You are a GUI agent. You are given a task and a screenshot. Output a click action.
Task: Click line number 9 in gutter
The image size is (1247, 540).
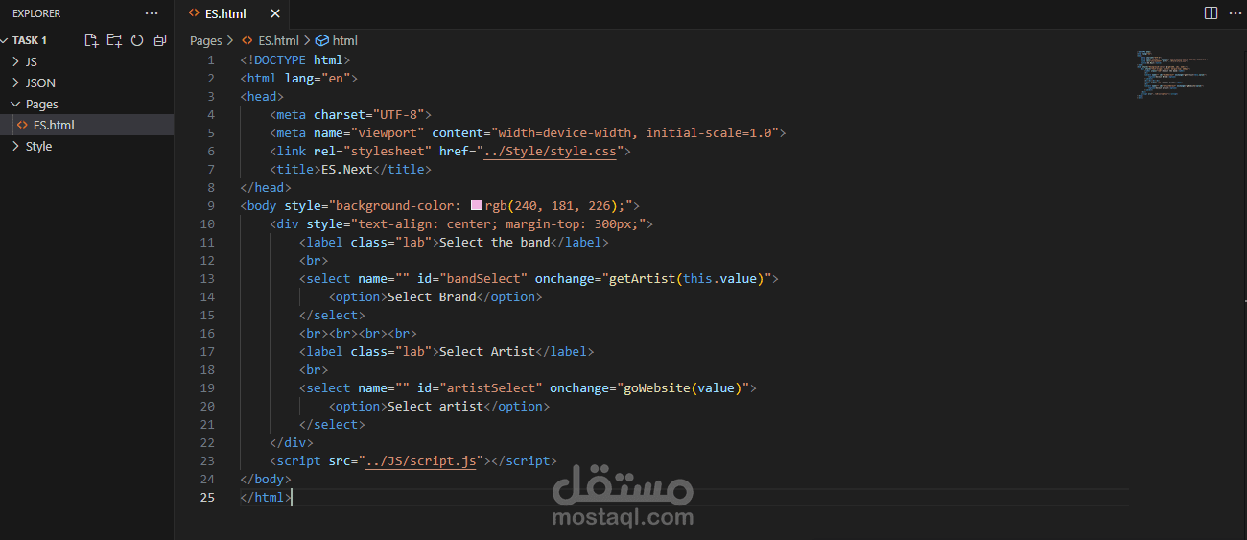coord(211,205)
